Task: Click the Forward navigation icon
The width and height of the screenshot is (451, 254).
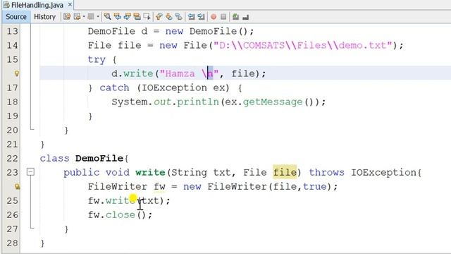Action: point(91,17)
